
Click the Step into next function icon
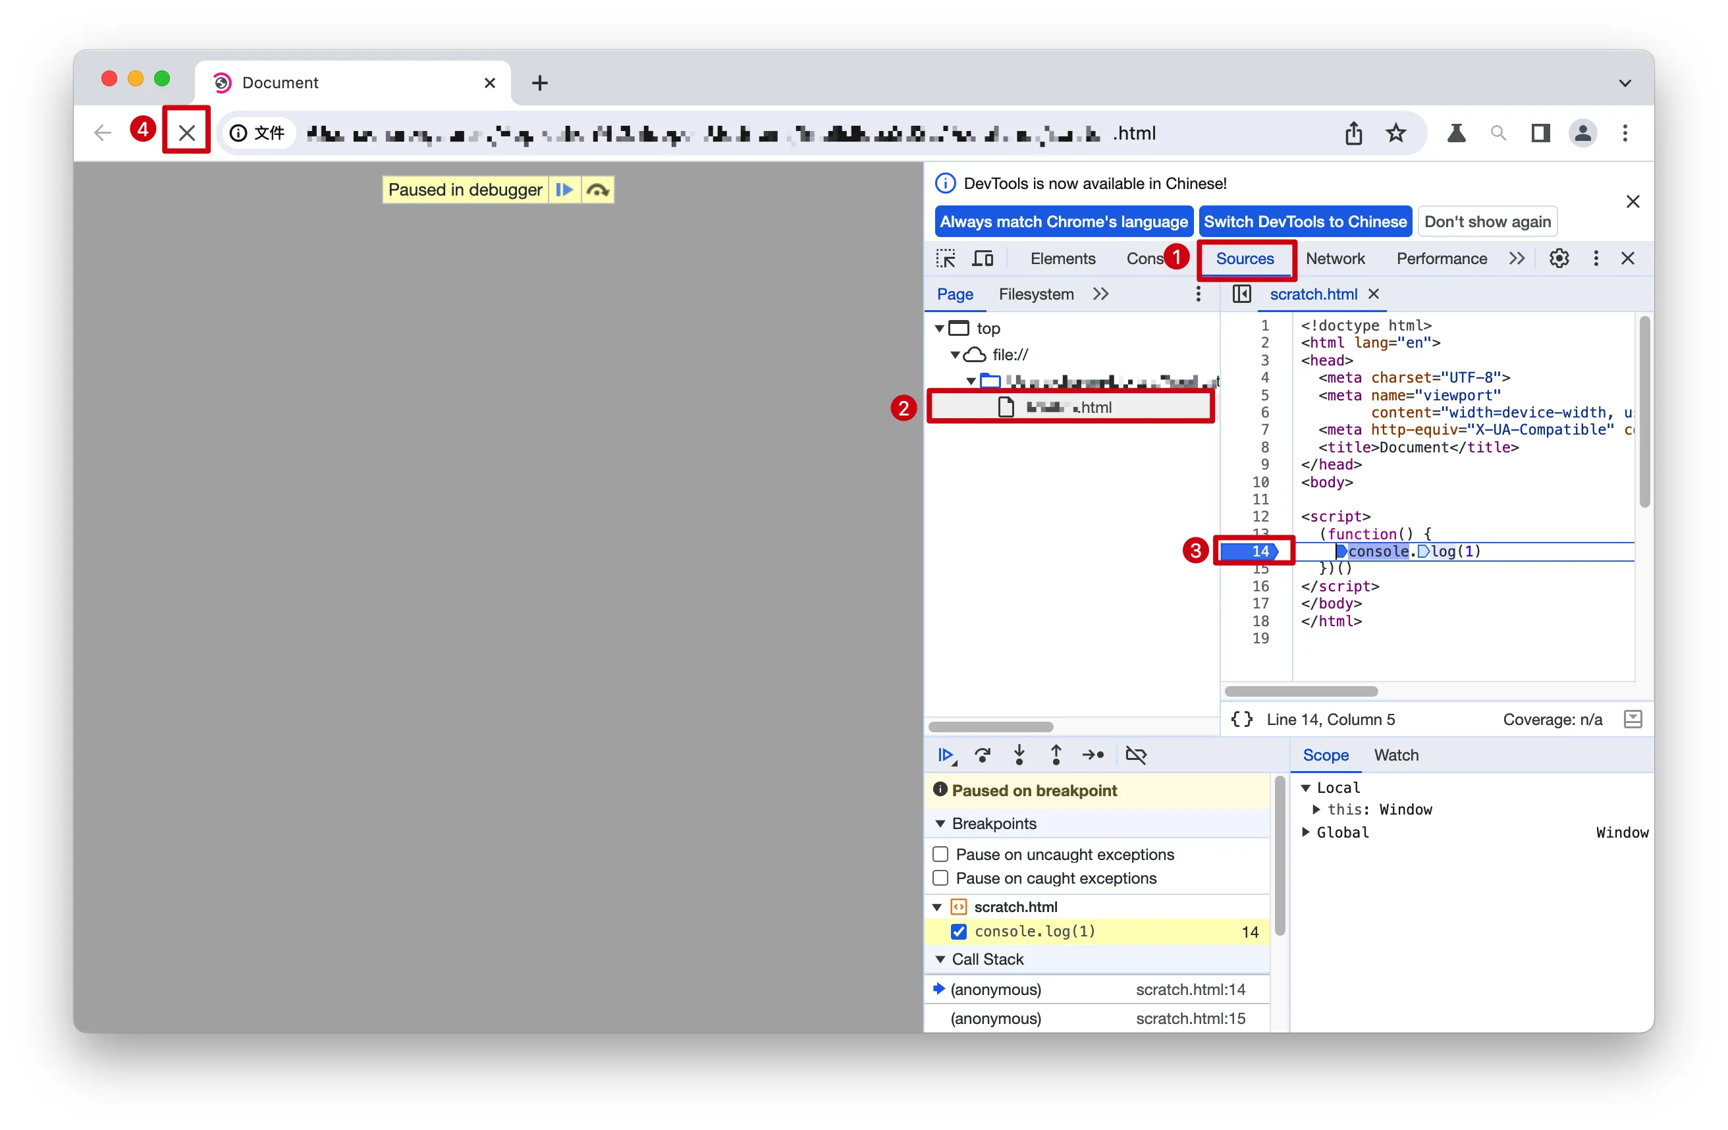pos(1019,755)
